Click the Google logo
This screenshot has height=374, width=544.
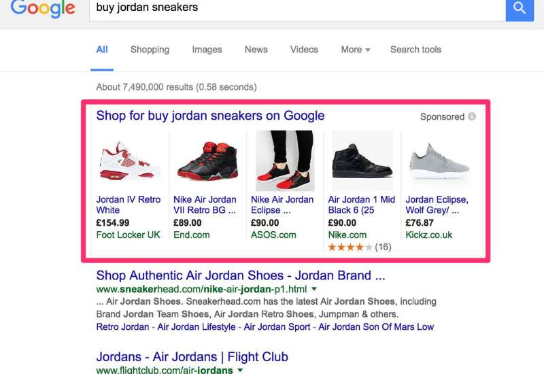tap(43, 9)
